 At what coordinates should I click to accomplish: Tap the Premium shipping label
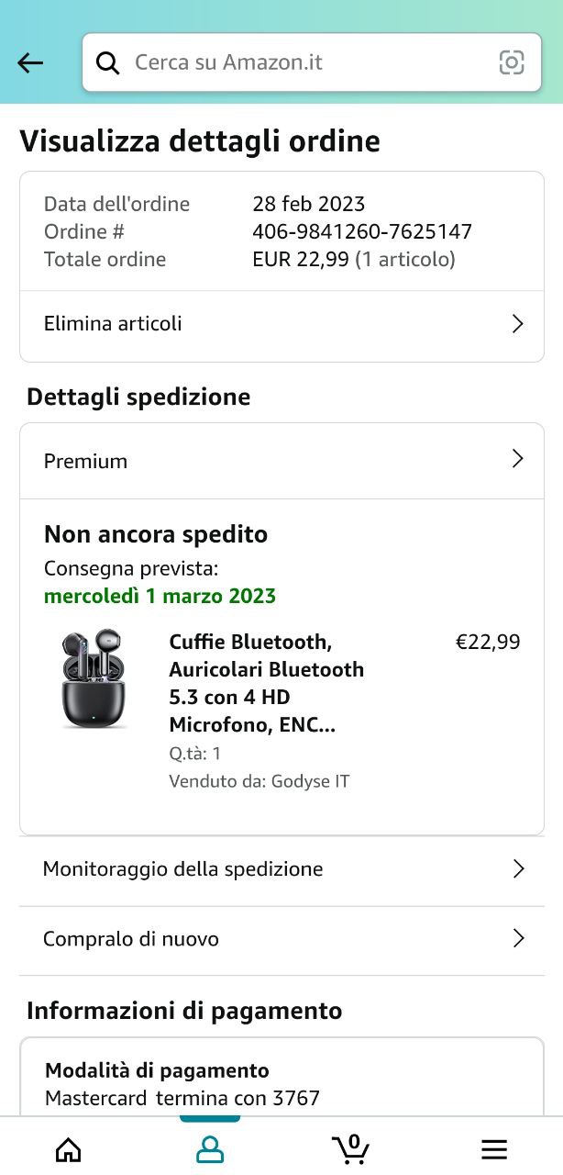pos(85,461)
